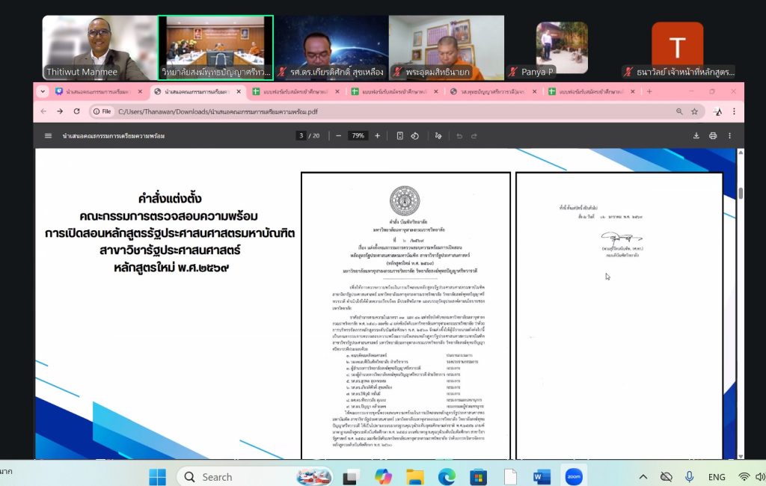Open new browser tab
Screen dimensions: 766x486
coord(649,91)
